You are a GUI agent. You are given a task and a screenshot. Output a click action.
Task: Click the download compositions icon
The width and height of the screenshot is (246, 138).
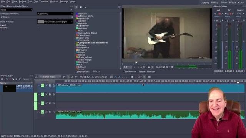click(85, 7)
